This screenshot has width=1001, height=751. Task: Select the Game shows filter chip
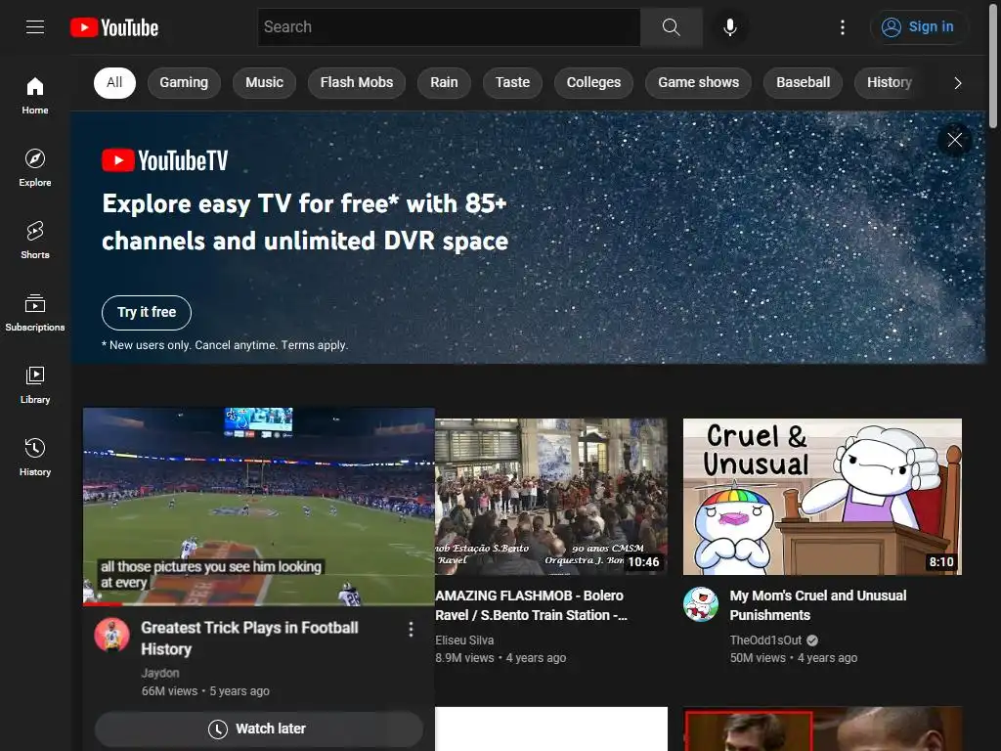click(698, 82)
